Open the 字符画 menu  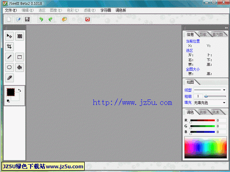pos(106,10)
